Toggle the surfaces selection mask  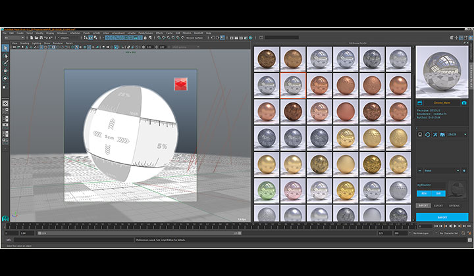pyautogui.click(x=122, y=37)
